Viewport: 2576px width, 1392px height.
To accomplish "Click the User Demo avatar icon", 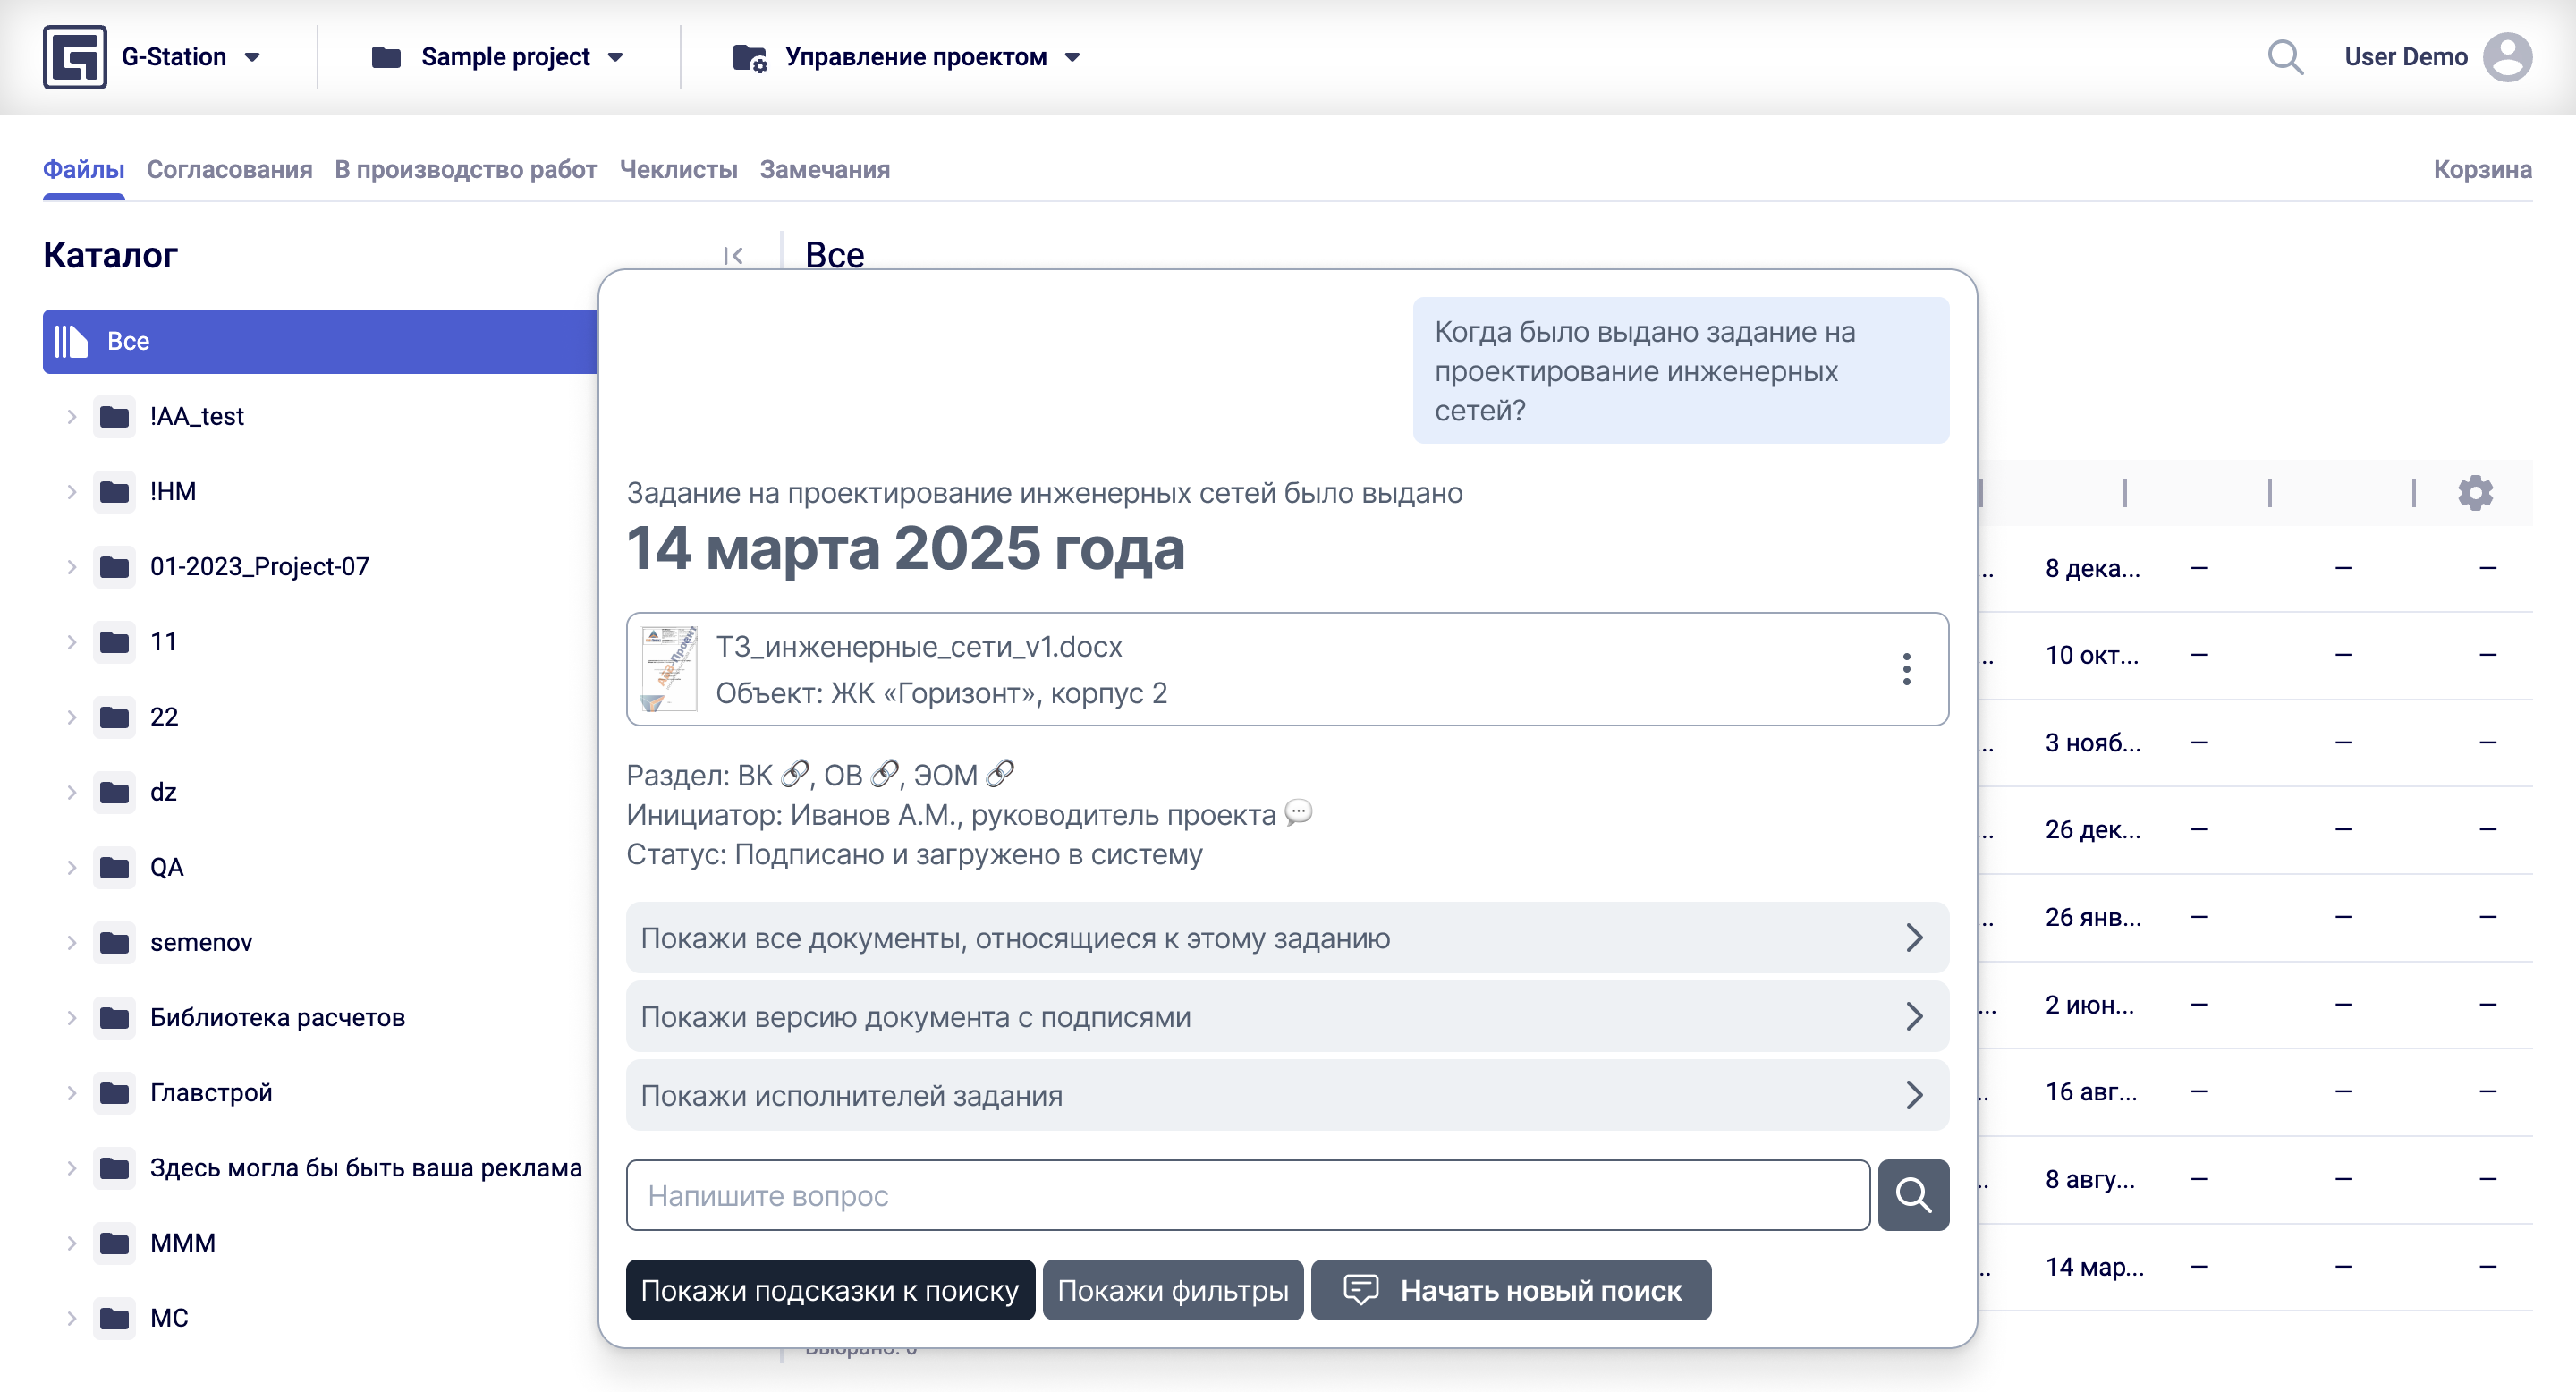I will click(x=2507, y=57).
